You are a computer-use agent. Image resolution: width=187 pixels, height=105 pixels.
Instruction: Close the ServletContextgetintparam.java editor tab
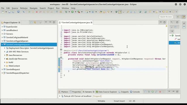click(x=91, y=22)
